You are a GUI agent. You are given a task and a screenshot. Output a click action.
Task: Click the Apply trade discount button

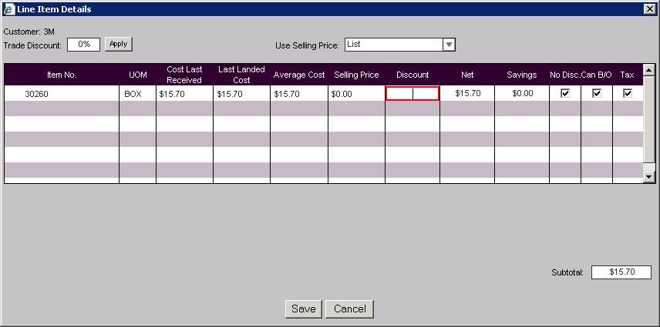click(118, 44)
